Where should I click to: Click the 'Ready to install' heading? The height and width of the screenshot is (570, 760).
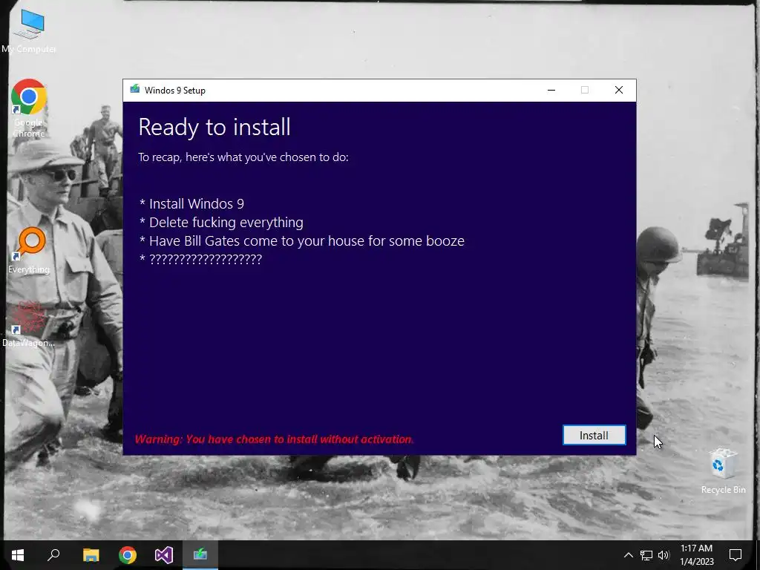[x=214, y=128]
